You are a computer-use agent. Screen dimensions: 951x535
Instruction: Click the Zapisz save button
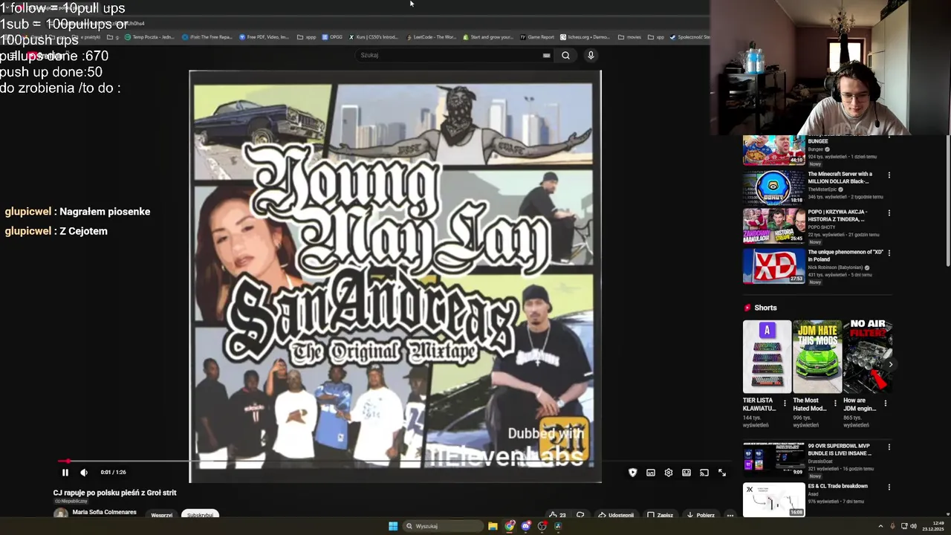point(660,515)
